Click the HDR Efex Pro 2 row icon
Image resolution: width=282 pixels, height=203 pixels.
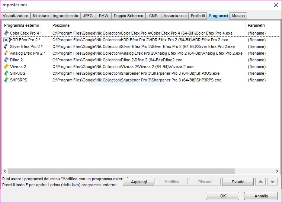click(x=6, y=40)
